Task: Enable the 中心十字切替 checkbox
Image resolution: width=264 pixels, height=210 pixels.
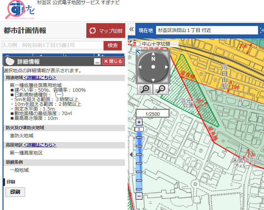Action: point(138,44)
